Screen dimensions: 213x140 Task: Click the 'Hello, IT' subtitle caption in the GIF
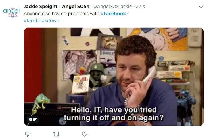tap(114, 114)
